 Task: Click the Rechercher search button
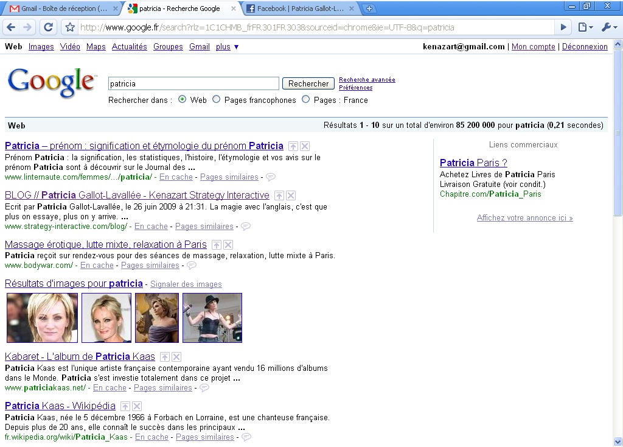click(x=308, y=83)
